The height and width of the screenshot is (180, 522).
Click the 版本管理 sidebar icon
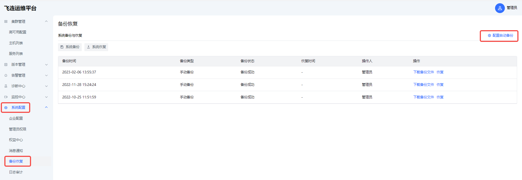point(6,65)
